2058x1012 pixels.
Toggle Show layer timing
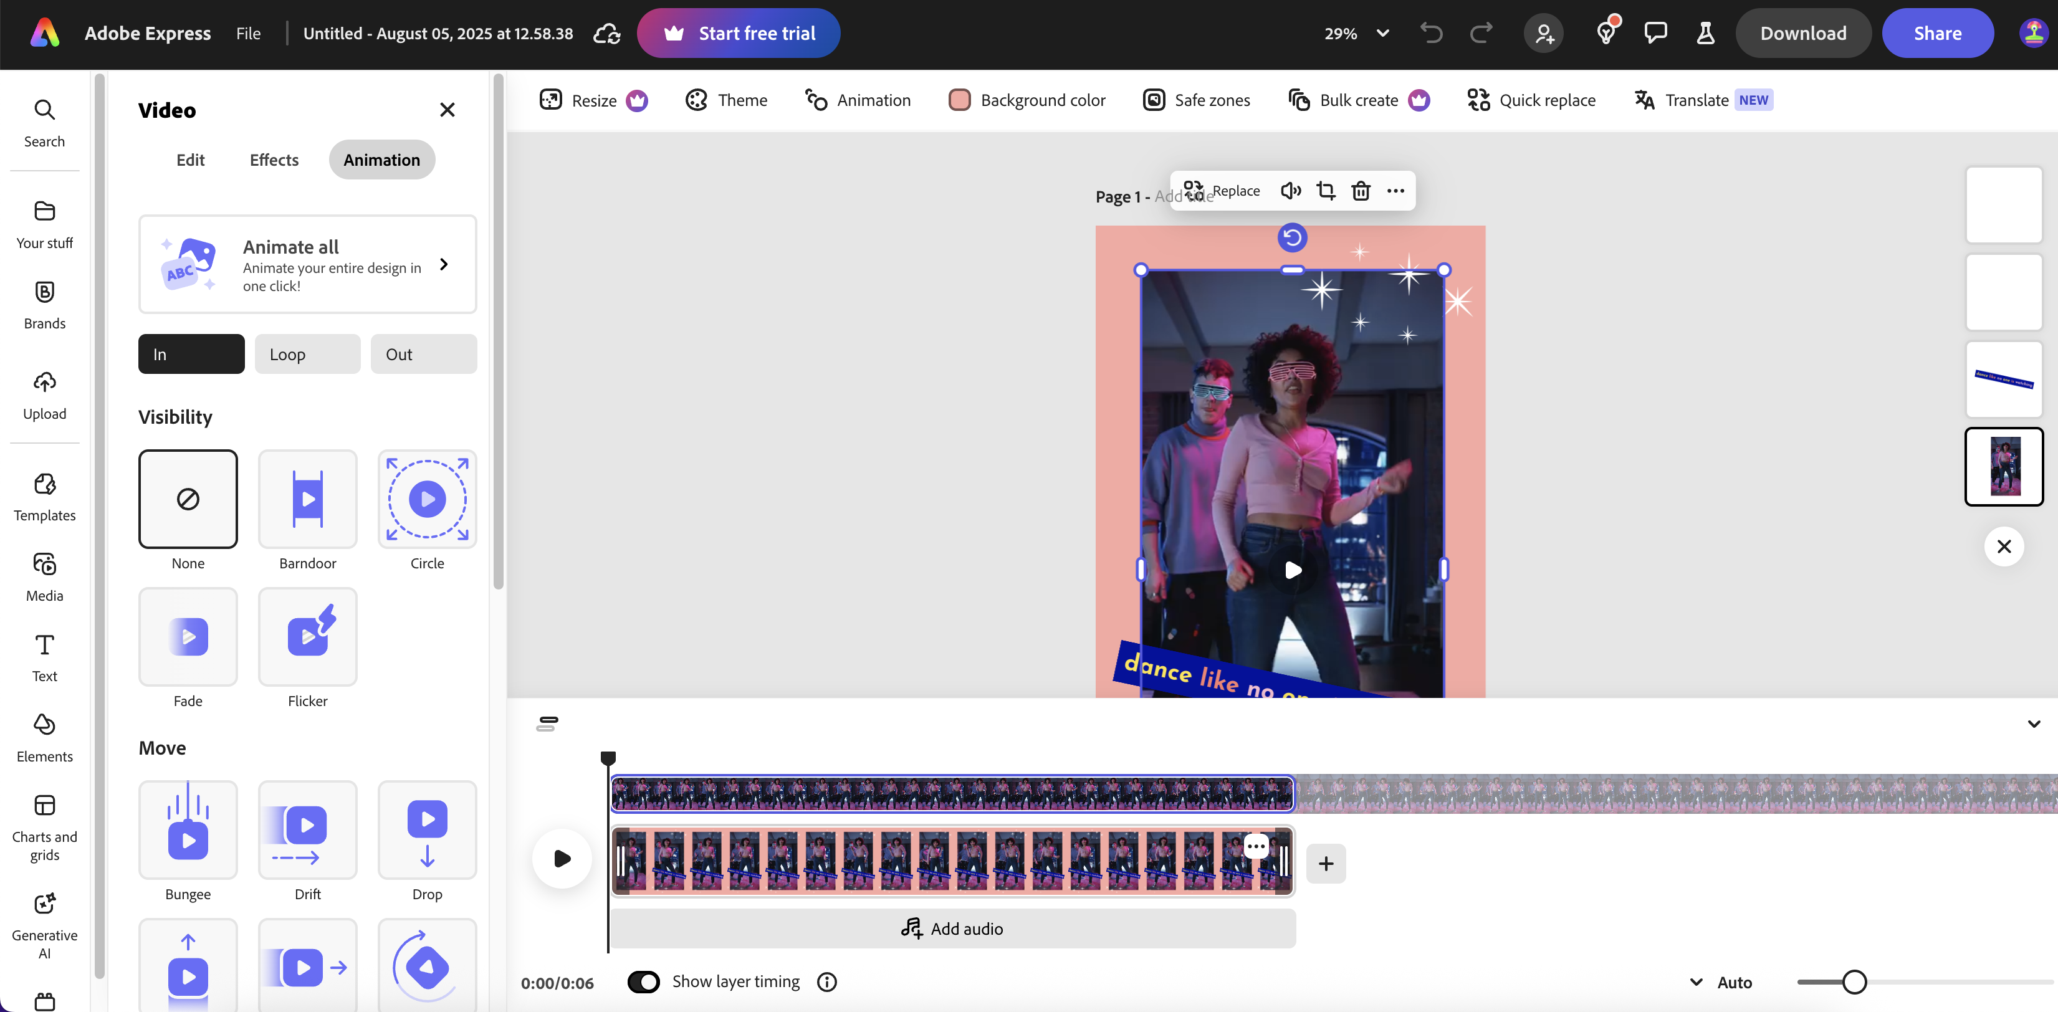pos(644,981)
